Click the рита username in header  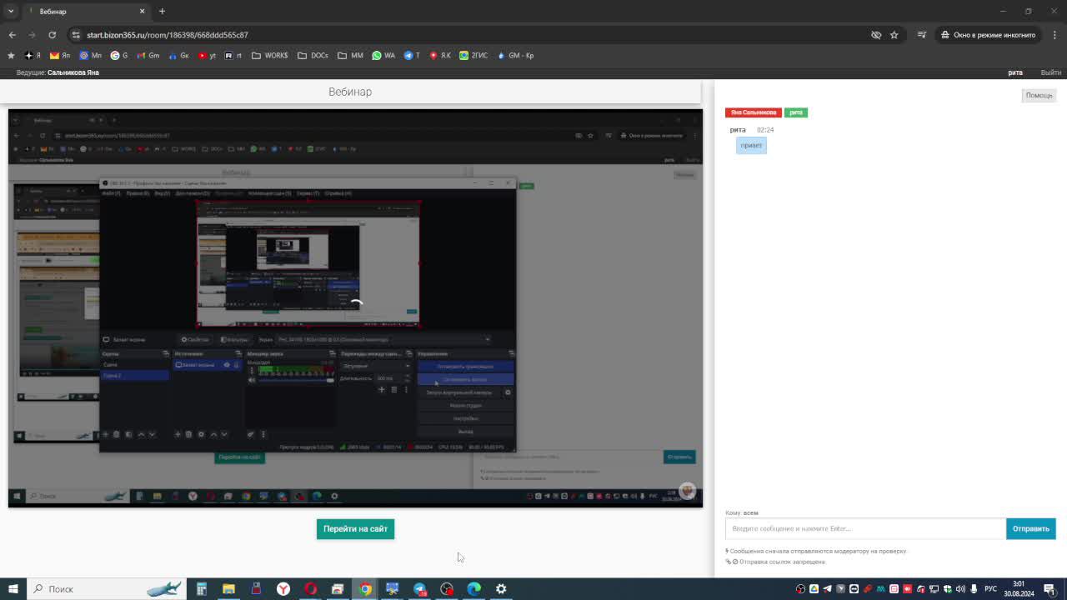[1015, 72]
